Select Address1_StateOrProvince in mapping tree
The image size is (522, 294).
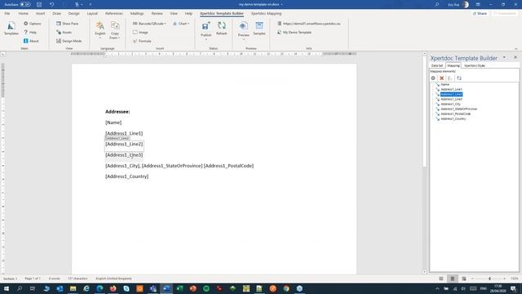(458, 109)
